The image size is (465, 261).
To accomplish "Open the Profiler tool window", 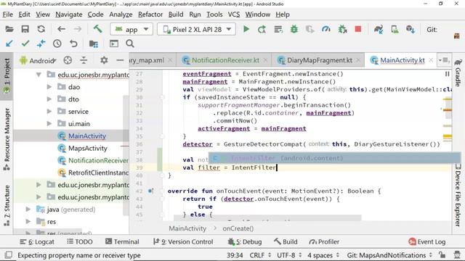I will 324,241.
